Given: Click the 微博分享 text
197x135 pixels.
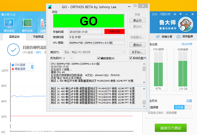Looking at the screenshot, I should pos(167,37).
